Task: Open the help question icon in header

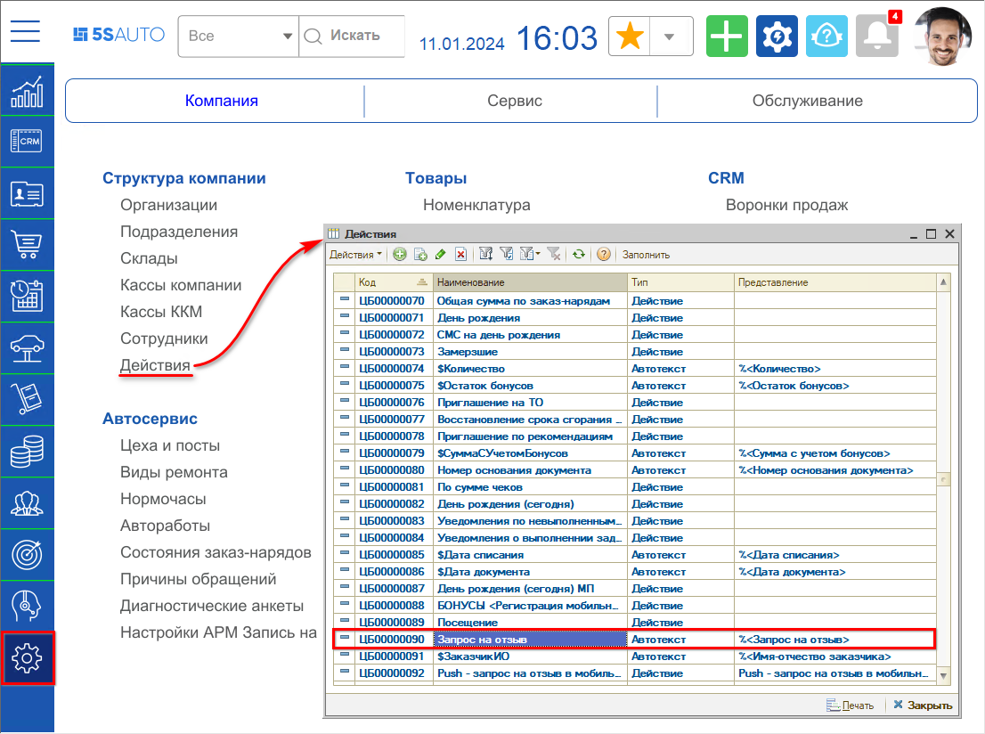Action: click(x=826, y=37)
